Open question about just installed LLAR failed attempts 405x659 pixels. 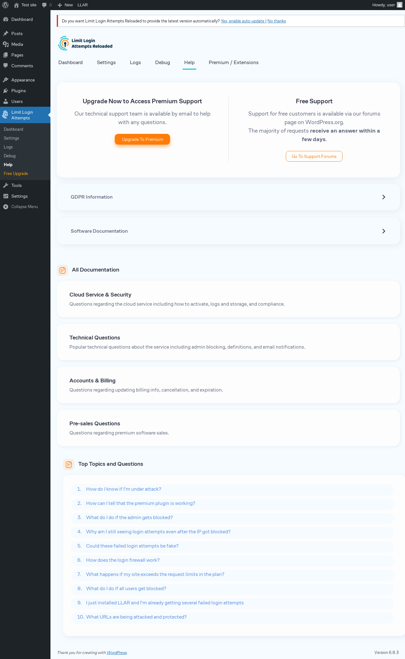click(x=165, y=603)
